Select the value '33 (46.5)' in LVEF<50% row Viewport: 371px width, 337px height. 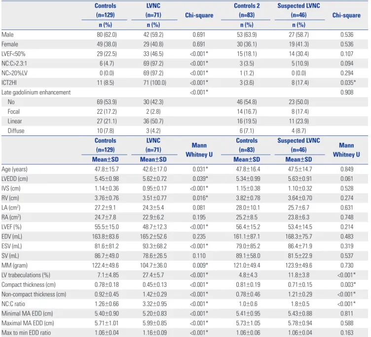pyautogui.click(x=153, y=54)
